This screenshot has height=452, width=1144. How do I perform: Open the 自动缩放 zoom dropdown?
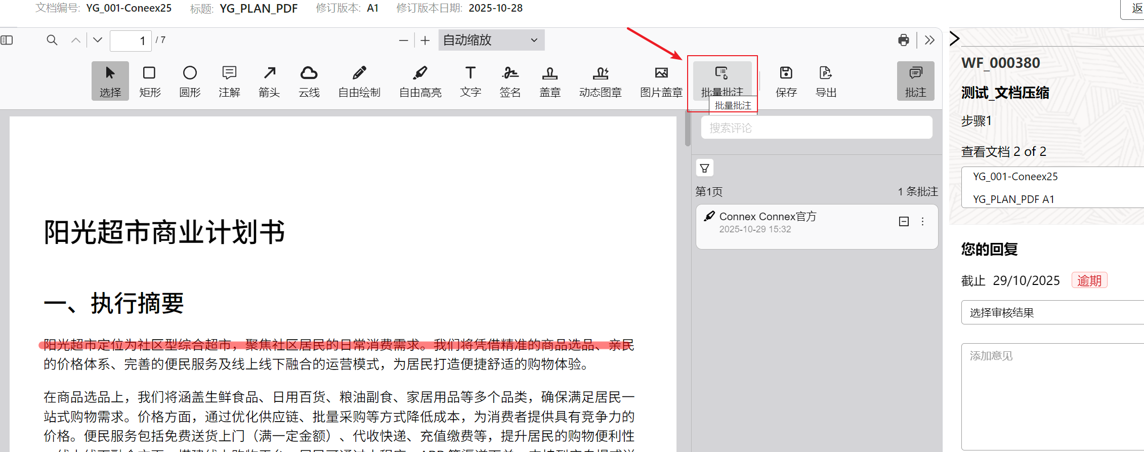pyautogui.click(x=491, y=40)
